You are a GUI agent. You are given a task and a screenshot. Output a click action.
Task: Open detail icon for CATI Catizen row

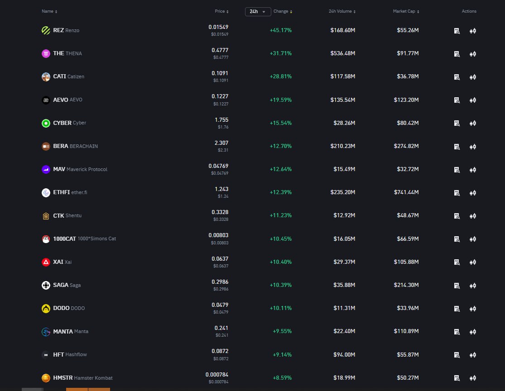pyautogui.click(x=457, y=77)
